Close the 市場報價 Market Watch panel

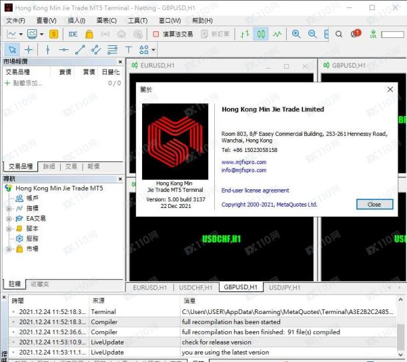pos(120,62)
